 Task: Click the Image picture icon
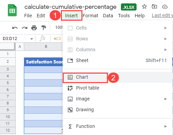tap(70, 99)
